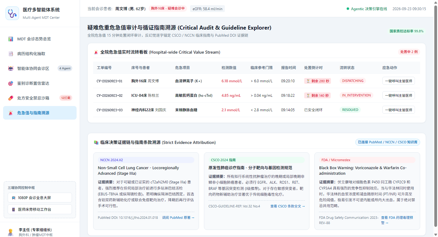Click patient name 周文博 (男, 62岁) in header
The height and width of the screenshot is (237, 438).
point(130,9)
